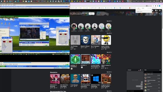Image resolution: width=163 pixels, height=92 pixels.
Task: Open the third friend avatar labeled King
Action: coord(88,26)
